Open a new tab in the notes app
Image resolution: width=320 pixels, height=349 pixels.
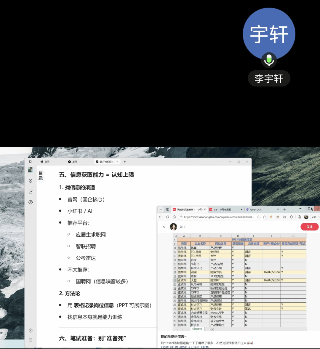pyautogui.click(x=125, y=162)
